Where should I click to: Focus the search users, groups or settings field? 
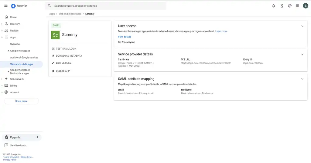click(105, 6)
